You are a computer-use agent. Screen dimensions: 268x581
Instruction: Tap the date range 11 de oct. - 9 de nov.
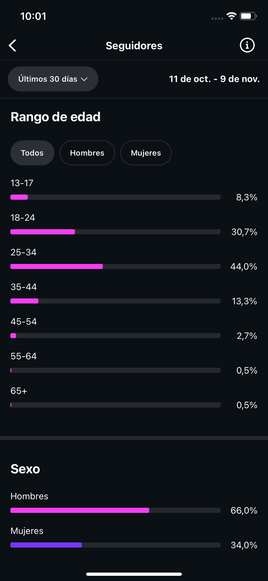coord(214,79)
